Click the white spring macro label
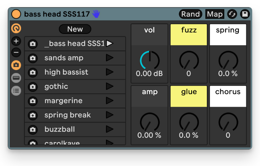 (x=228, y=35)
